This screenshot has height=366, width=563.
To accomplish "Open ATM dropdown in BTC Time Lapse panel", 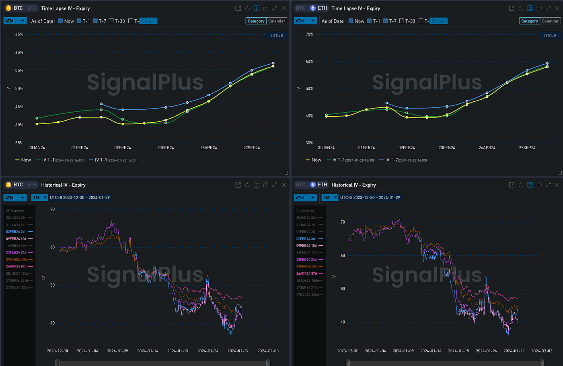I will 15,21.
